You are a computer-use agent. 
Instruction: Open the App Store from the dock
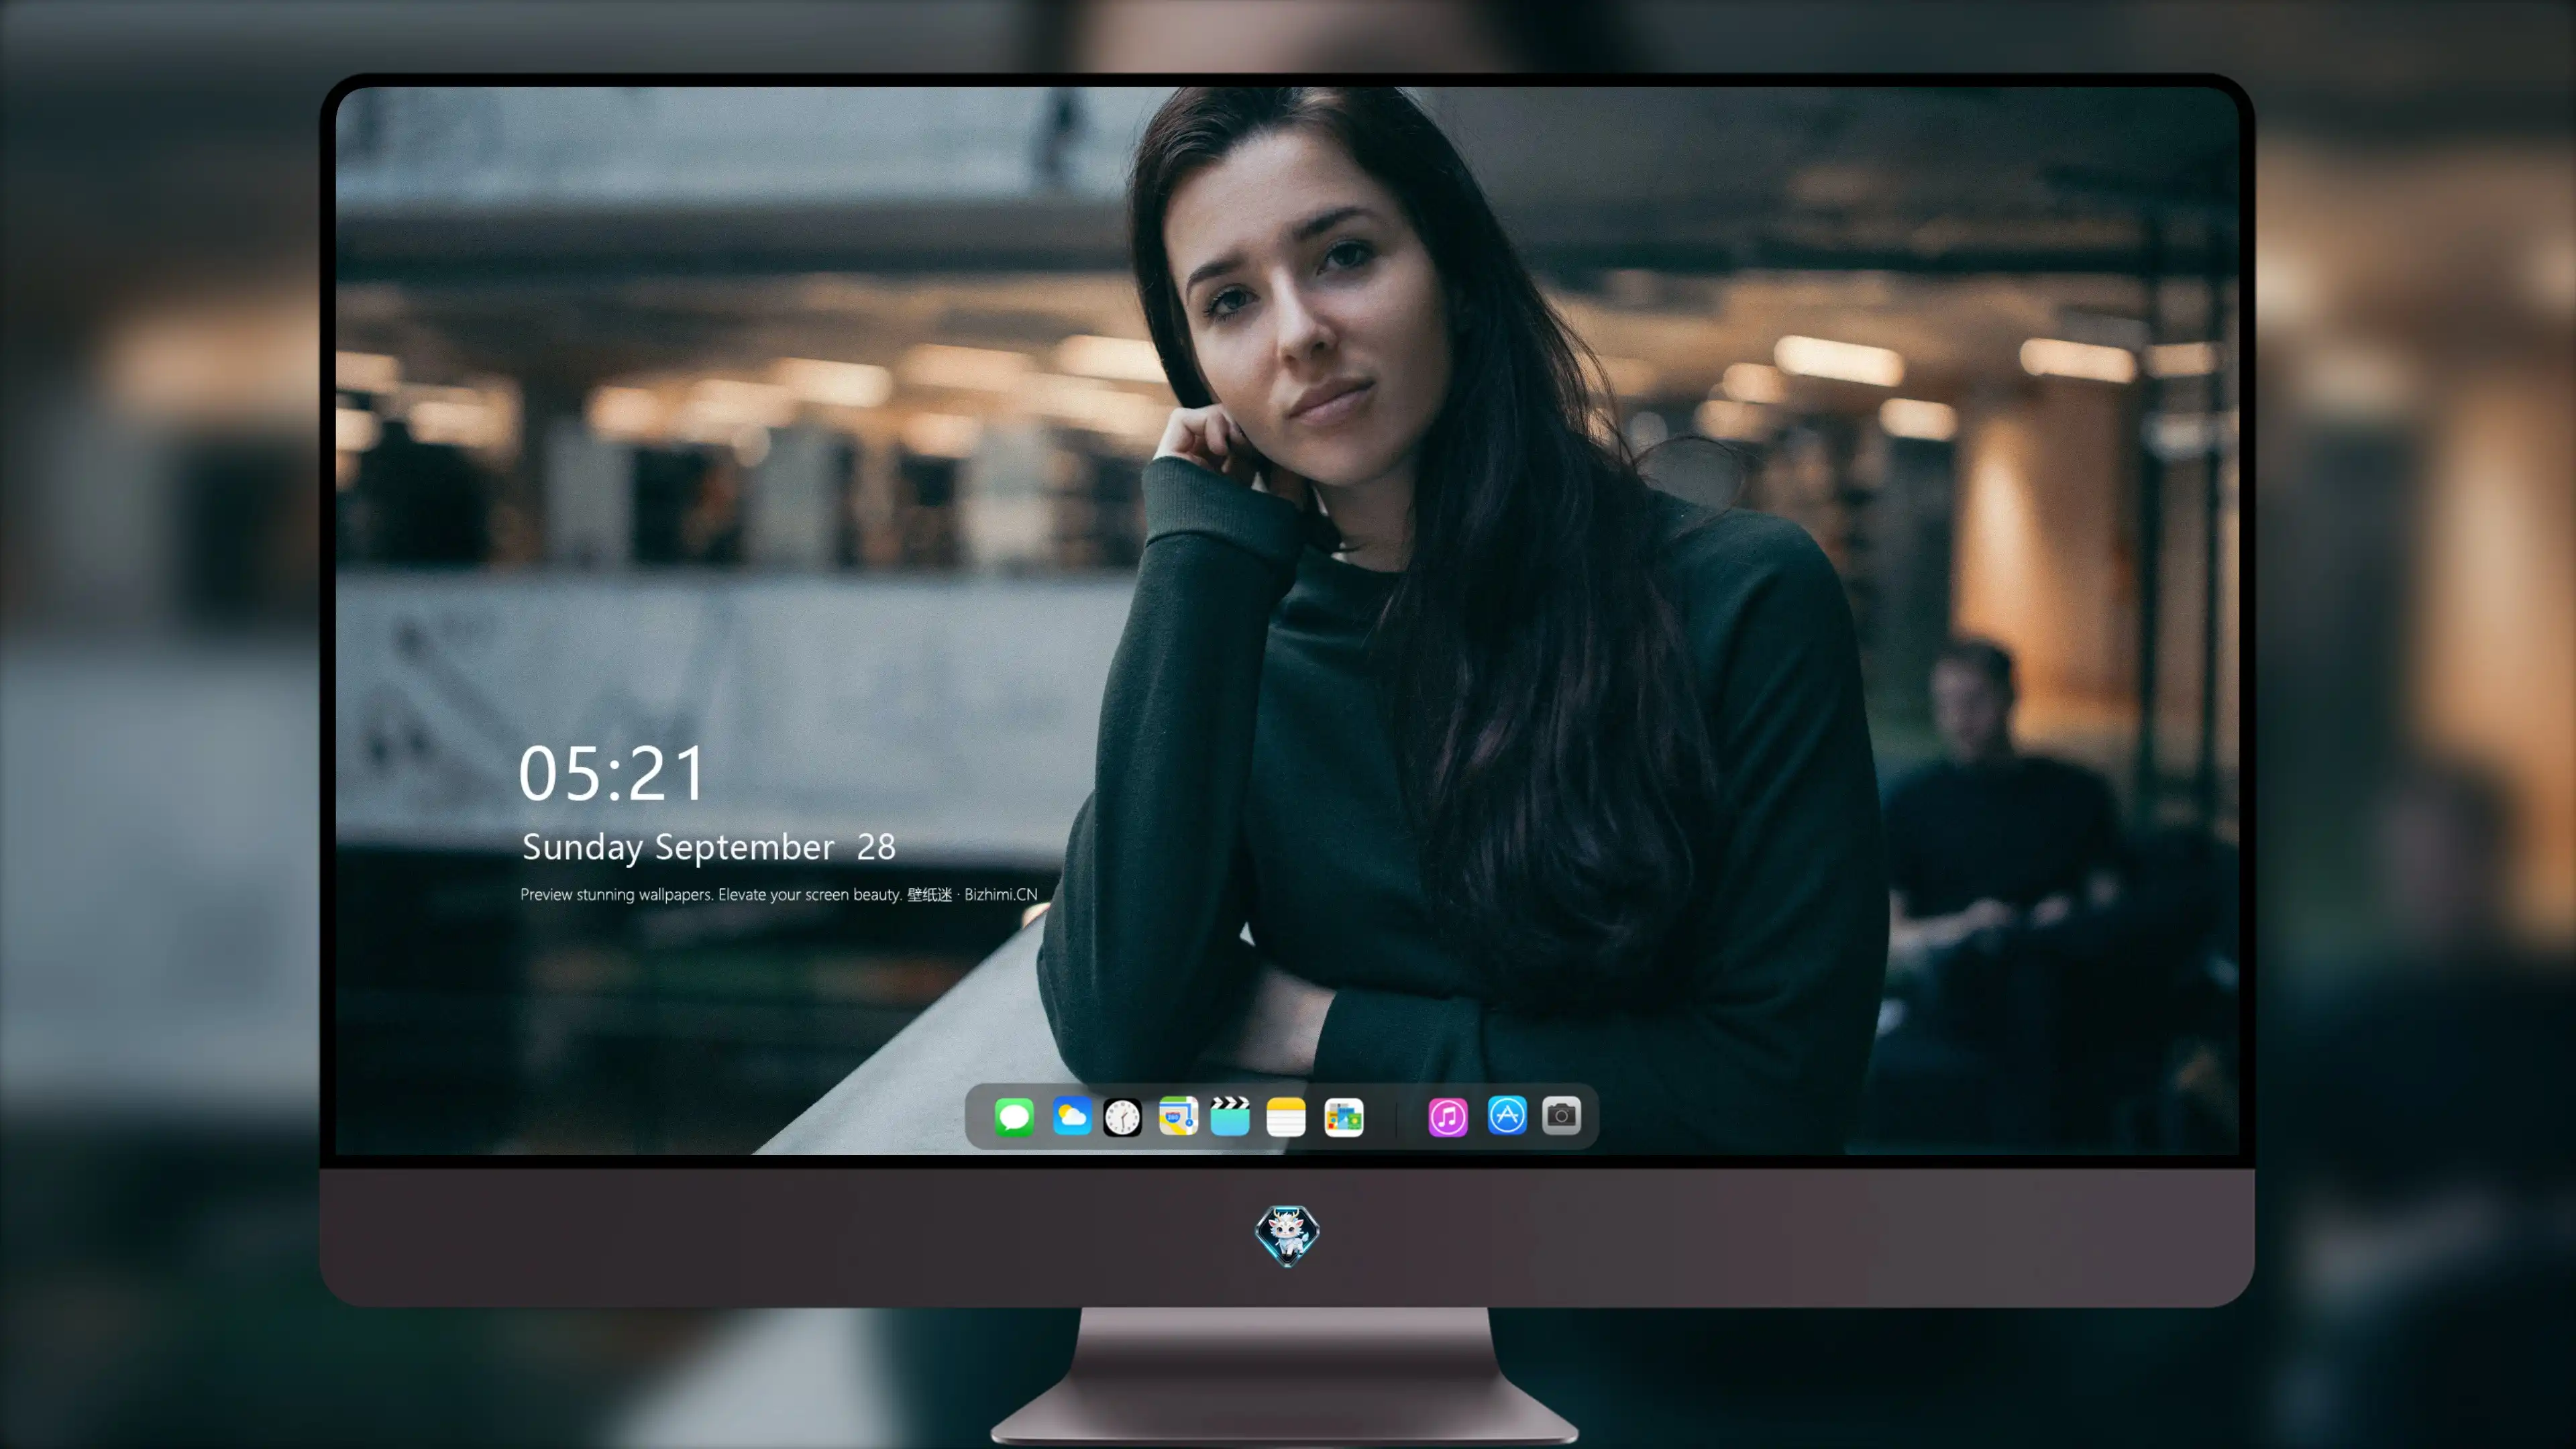click(1507, 1116)
